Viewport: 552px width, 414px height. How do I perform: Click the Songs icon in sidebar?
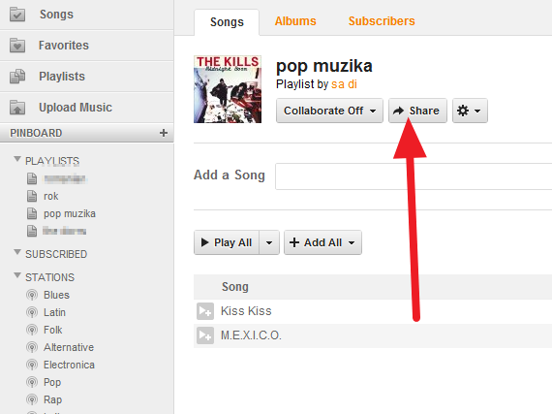point(17,15)
